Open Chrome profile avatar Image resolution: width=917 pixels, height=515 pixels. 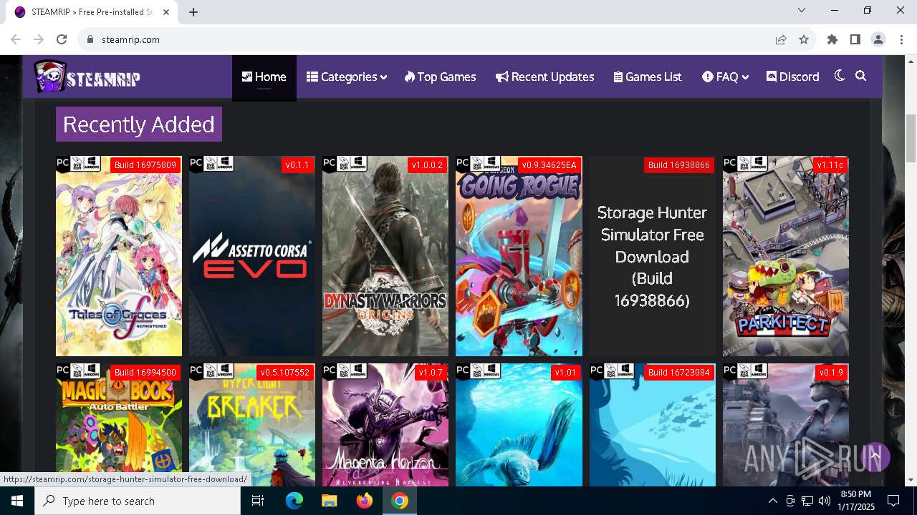pyautogui.click(x=878, y=39)
